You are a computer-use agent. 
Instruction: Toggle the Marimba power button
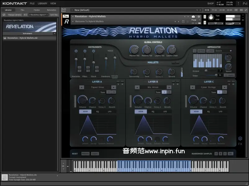point(76,51)
